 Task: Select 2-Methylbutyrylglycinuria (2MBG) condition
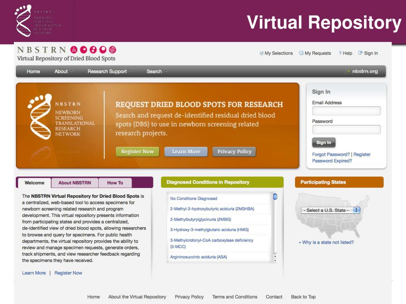200,219
